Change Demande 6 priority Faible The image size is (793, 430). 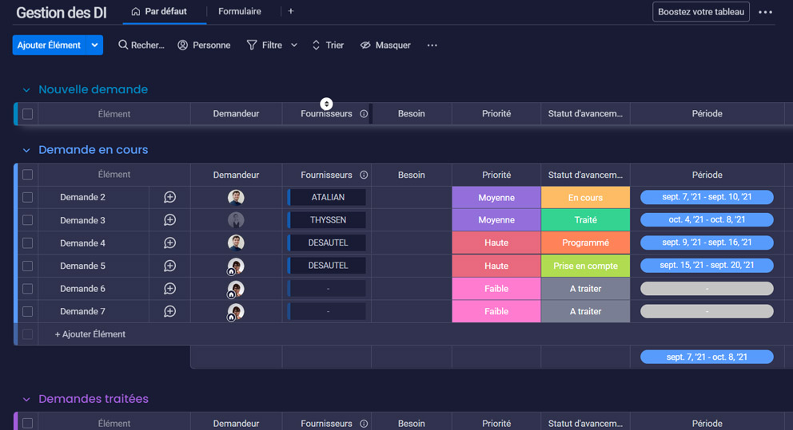(496, 289)
